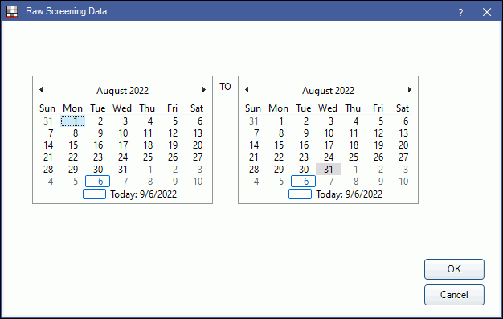Close the Raw Screening Data dialog
Screen dimensions: 503x319
click(487, 12)
